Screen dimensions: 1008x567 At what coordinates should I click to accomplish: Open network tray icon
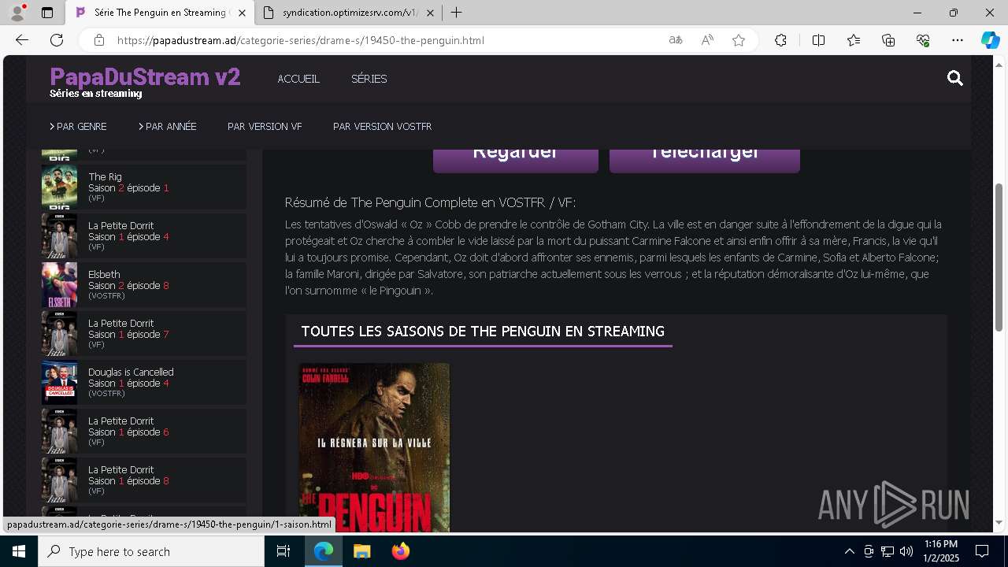click(x=888, y=551)
